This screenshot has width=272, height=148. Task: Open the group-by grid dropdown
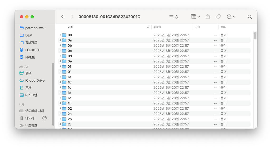point(195,17)
